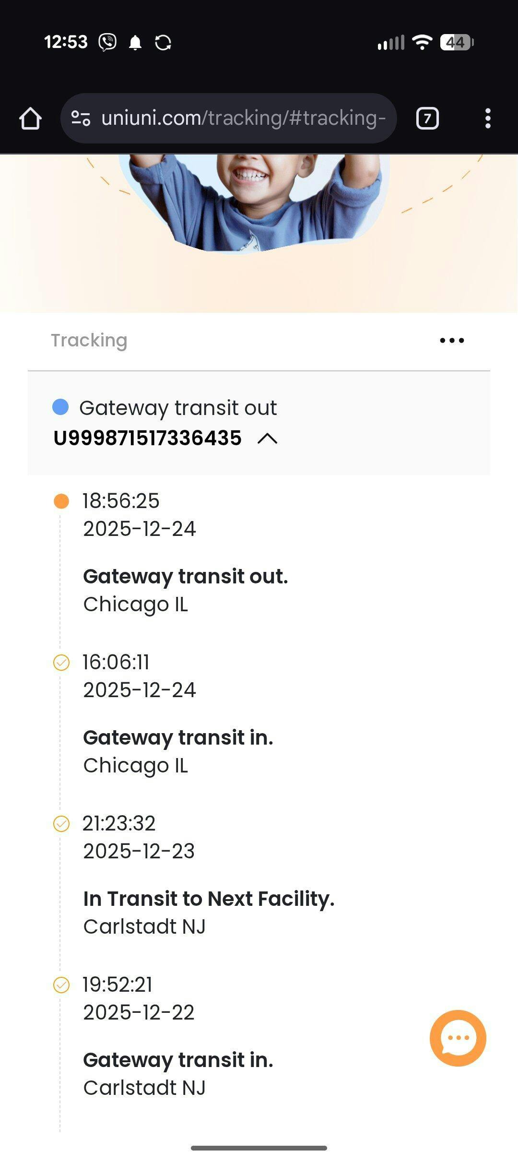This screenshot has height=1163, width=518.
Task: Tap the check marker for 21:23:32 event
Action: [61, 824]
